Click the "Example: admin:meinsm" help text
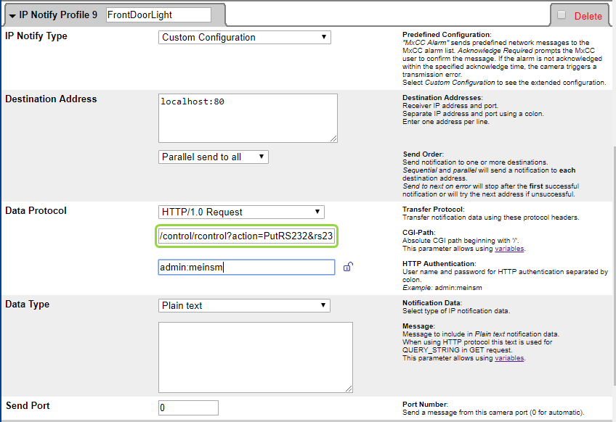The height and width of the screenshot is (422, 616). pyautogui.click(x=442, y=288)
